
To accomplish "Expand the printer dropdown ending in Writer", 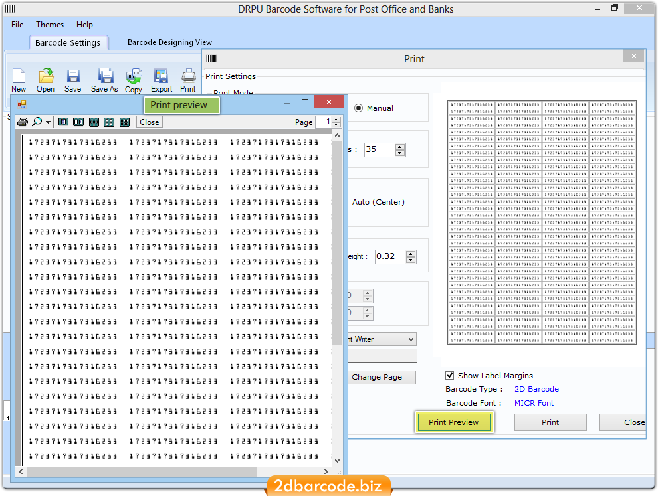I will 411,339.
